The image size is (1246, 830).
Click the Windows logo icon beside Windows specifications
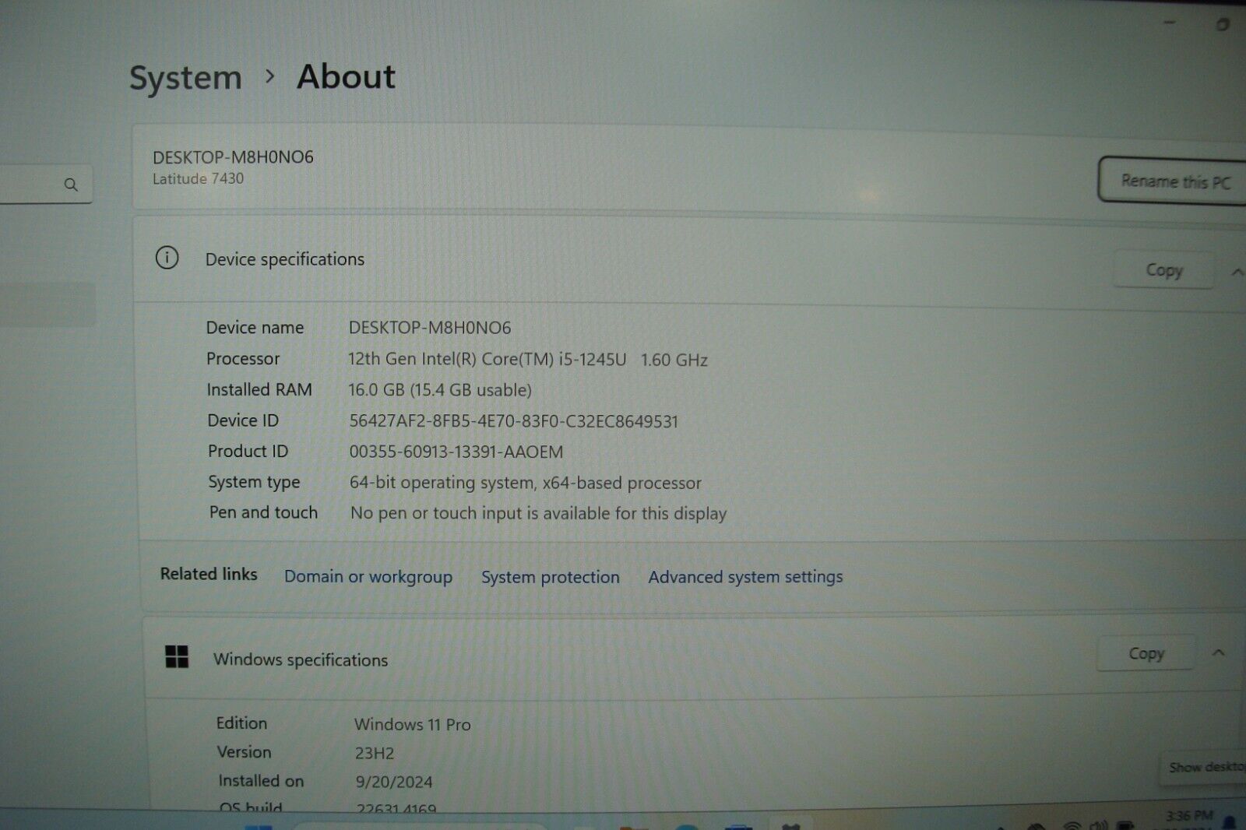point(177,656)
